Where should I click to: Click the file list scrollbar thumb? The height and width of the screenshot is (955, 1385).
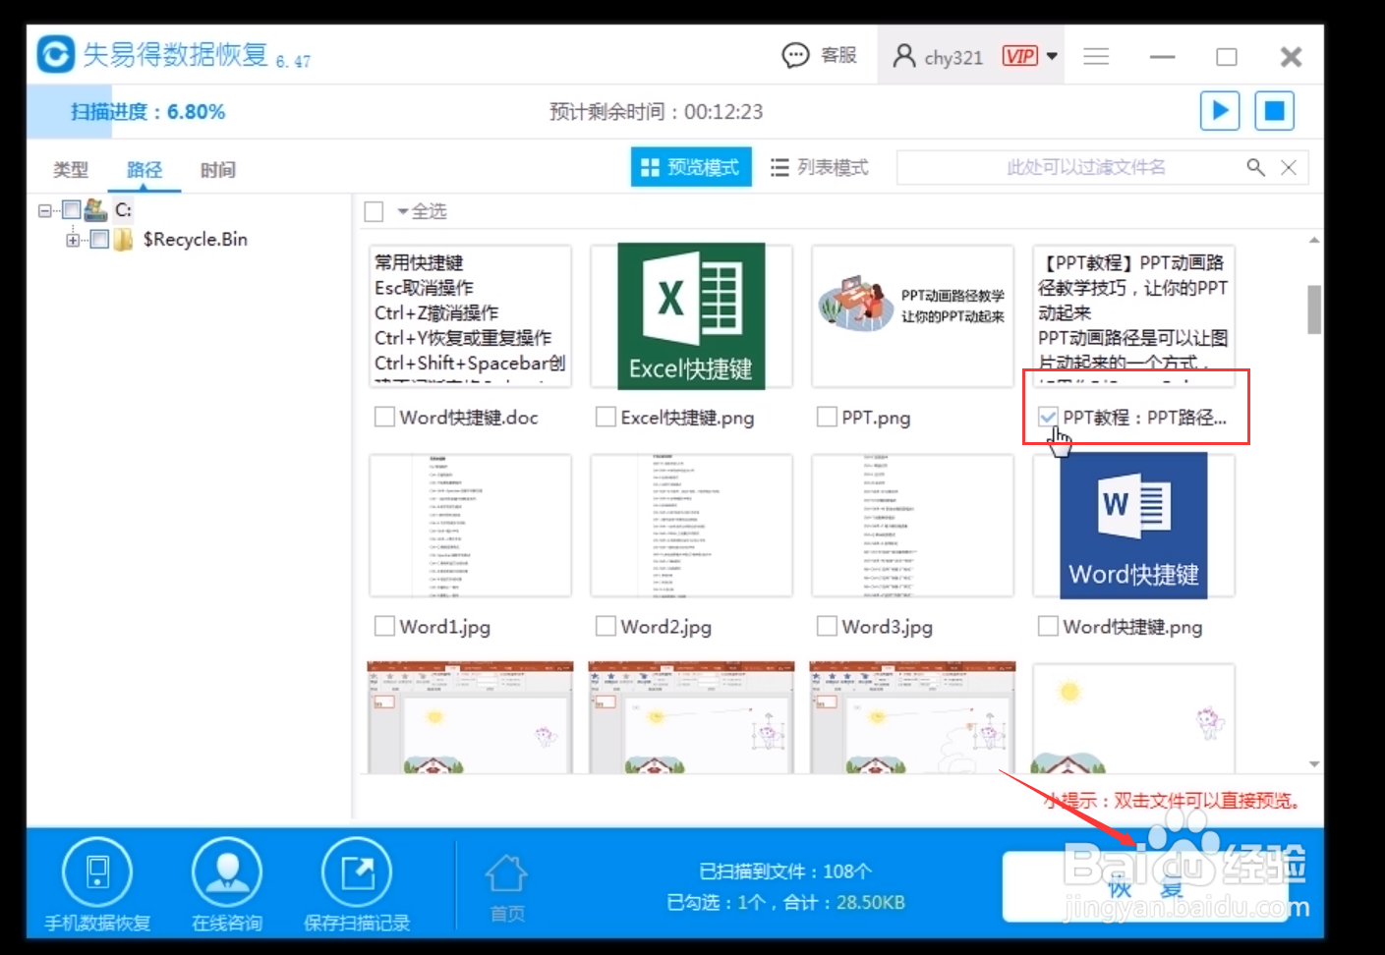coord(1314,309)
